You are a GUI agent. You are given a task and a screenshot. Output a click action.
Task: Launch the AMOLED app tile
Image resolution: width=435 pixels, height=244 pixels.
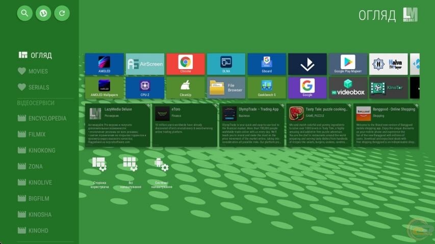click(105, 64)
